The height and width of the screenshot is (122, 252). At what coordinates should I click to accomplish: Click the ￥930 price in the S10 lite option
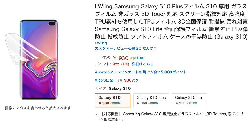180,103
